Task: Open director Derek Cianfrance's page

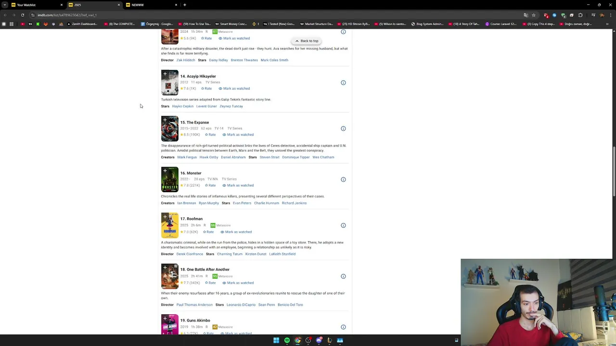Action: pyautogui.click(x=190, y=254)
